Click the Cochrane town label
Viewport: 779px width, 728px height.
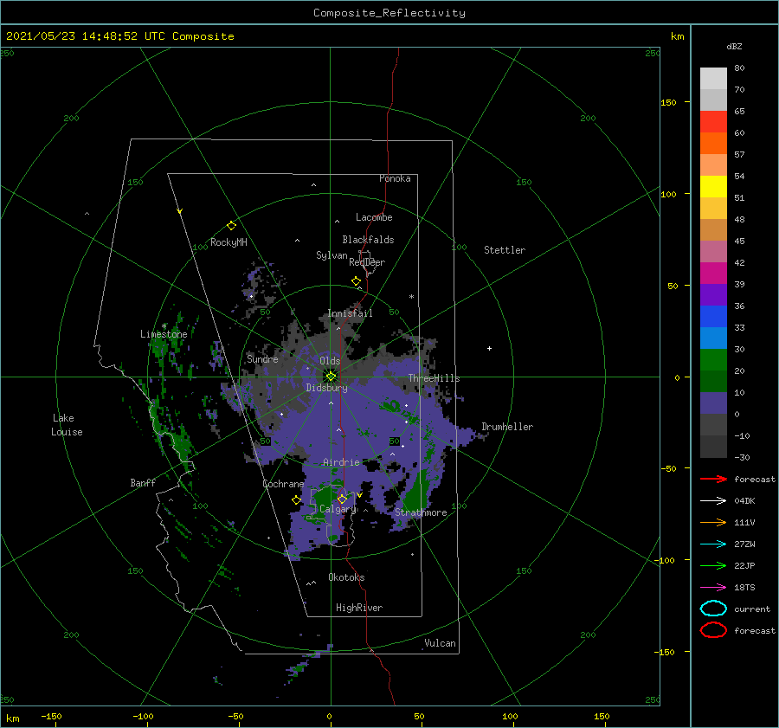coord(283,484)
